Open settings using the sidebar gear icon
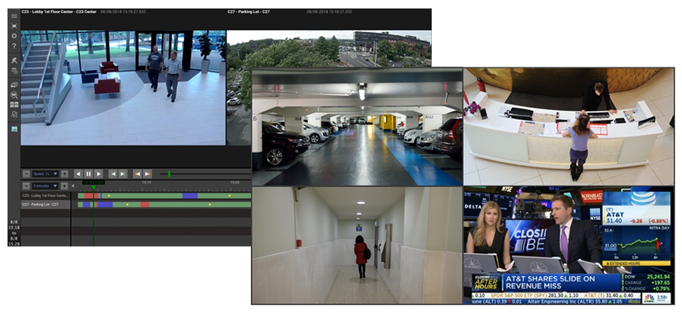The width and height of the screenshot is (682, 312). tap(14, 36)
